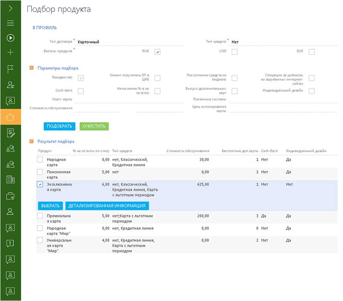Viewport: 343px width, 301px height.
Task: Open the briefcase icon in sidebar
Action: [x=10, y=196]
